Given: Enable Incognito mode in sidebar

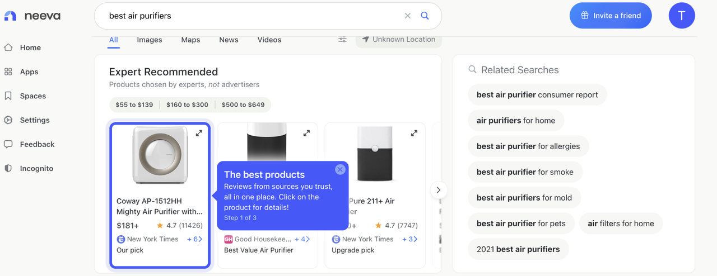Looking at the screenshot, I should pyautogui.click(x=29, y=168).
